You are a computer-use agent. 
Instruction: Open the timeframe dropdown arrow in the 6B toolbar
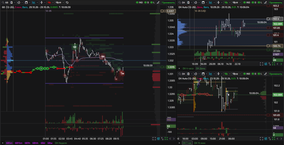tap(22, 3)
